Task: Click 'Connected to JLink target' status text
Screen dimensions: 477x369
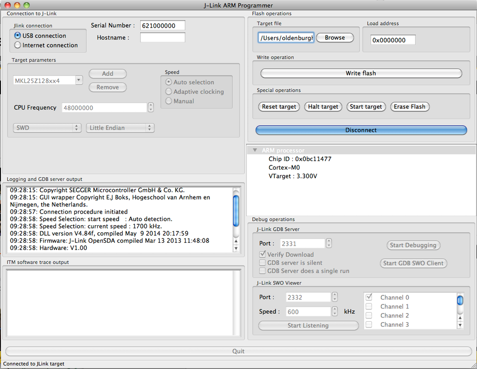Action: click(x=33, y=364)
